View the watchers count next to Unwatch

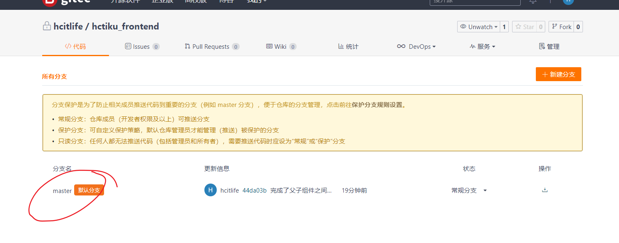click(x=504, y=27)
